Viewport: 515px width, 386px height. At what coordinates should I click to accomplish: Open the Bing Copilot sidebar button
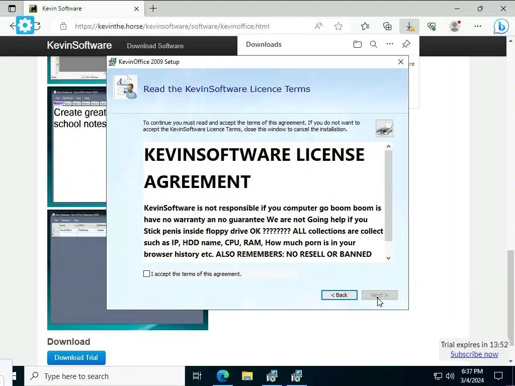pos(501,26)
